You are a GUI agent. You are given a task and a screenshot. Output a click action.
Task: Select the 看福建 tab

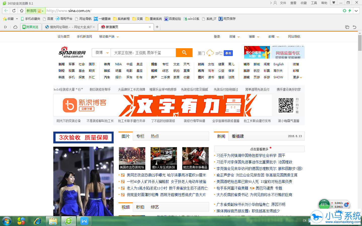238,136
